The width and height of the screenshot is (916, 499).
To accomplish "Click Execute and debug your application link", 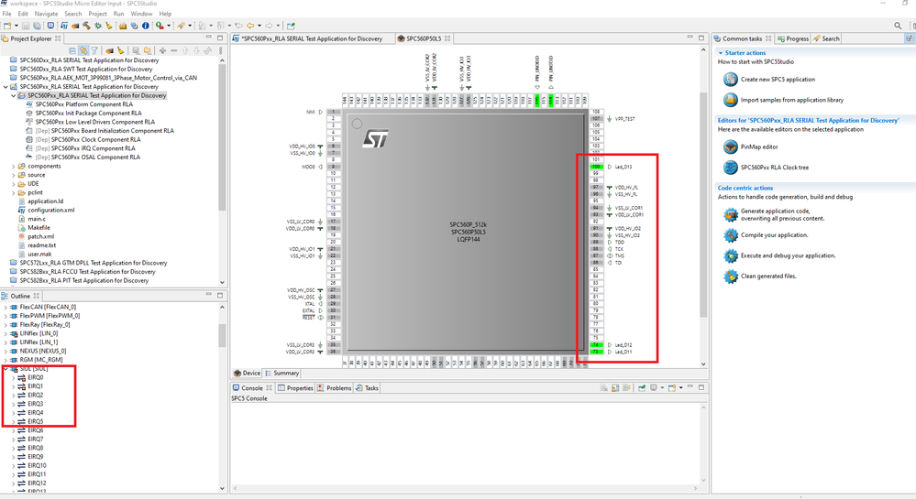I will click(788, 255).
